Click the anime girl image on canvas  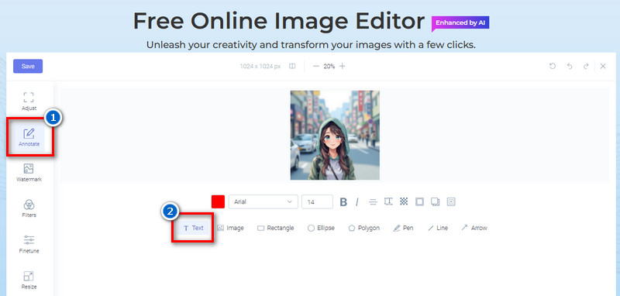coord(335,135)
